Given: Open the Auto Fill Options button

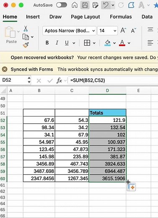Looking at the screenshot, I should click(131, 187).
